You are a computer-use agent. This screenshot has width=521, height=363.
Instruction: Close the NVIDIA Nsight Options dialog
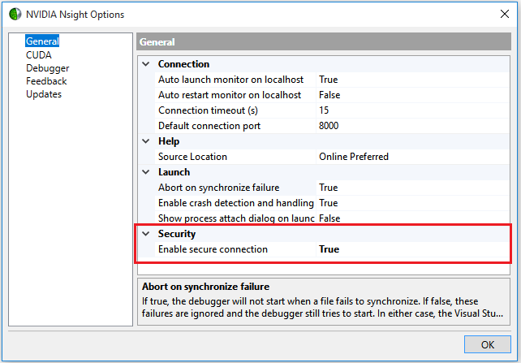click(505, 14)
